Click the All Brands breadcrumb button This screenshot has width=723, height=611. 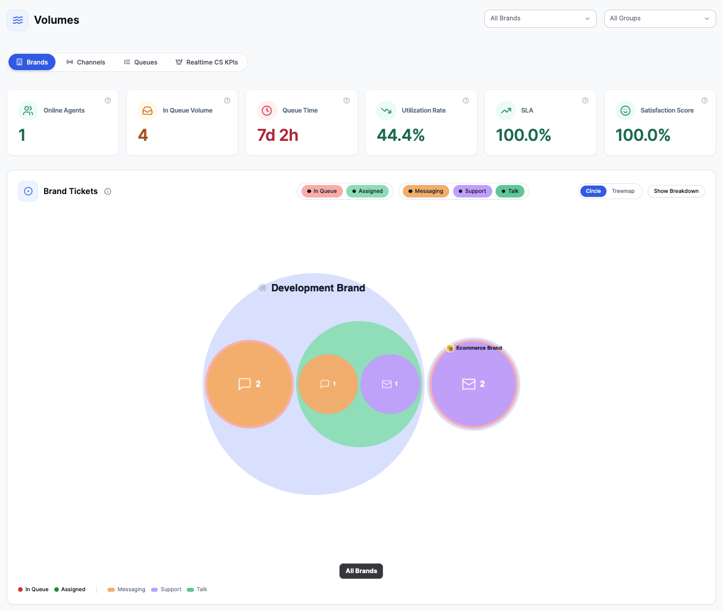[361, 571]
